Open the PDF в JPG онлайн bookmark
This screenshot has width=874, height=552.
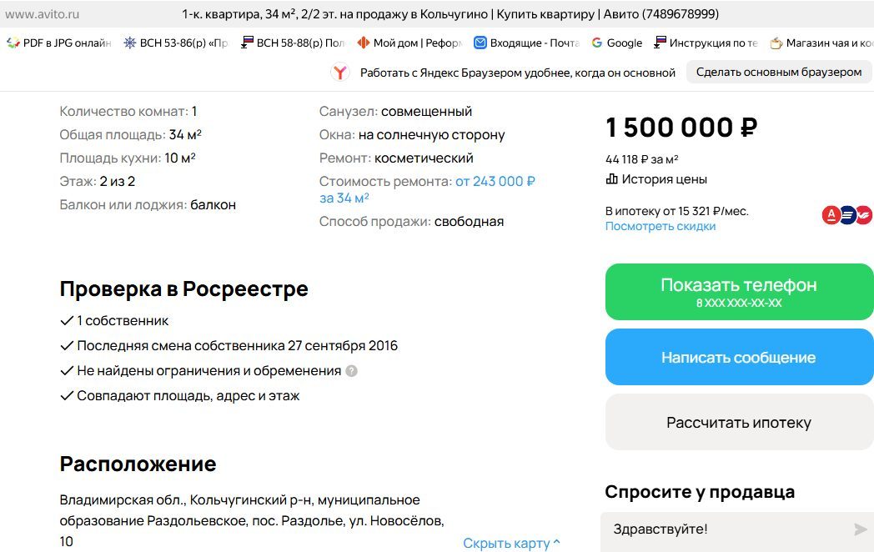tap(59, 43)
